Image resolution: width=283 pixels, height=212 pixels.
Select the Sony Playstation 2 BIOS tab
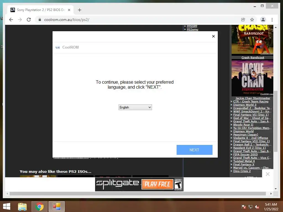[x=40, y=10]
